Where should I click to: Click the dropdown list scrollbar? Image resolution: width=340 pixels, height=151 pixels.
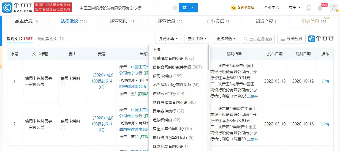(208, 58)
